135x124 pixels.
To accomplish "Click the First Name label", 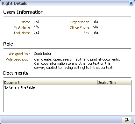I will pos(22,27).
